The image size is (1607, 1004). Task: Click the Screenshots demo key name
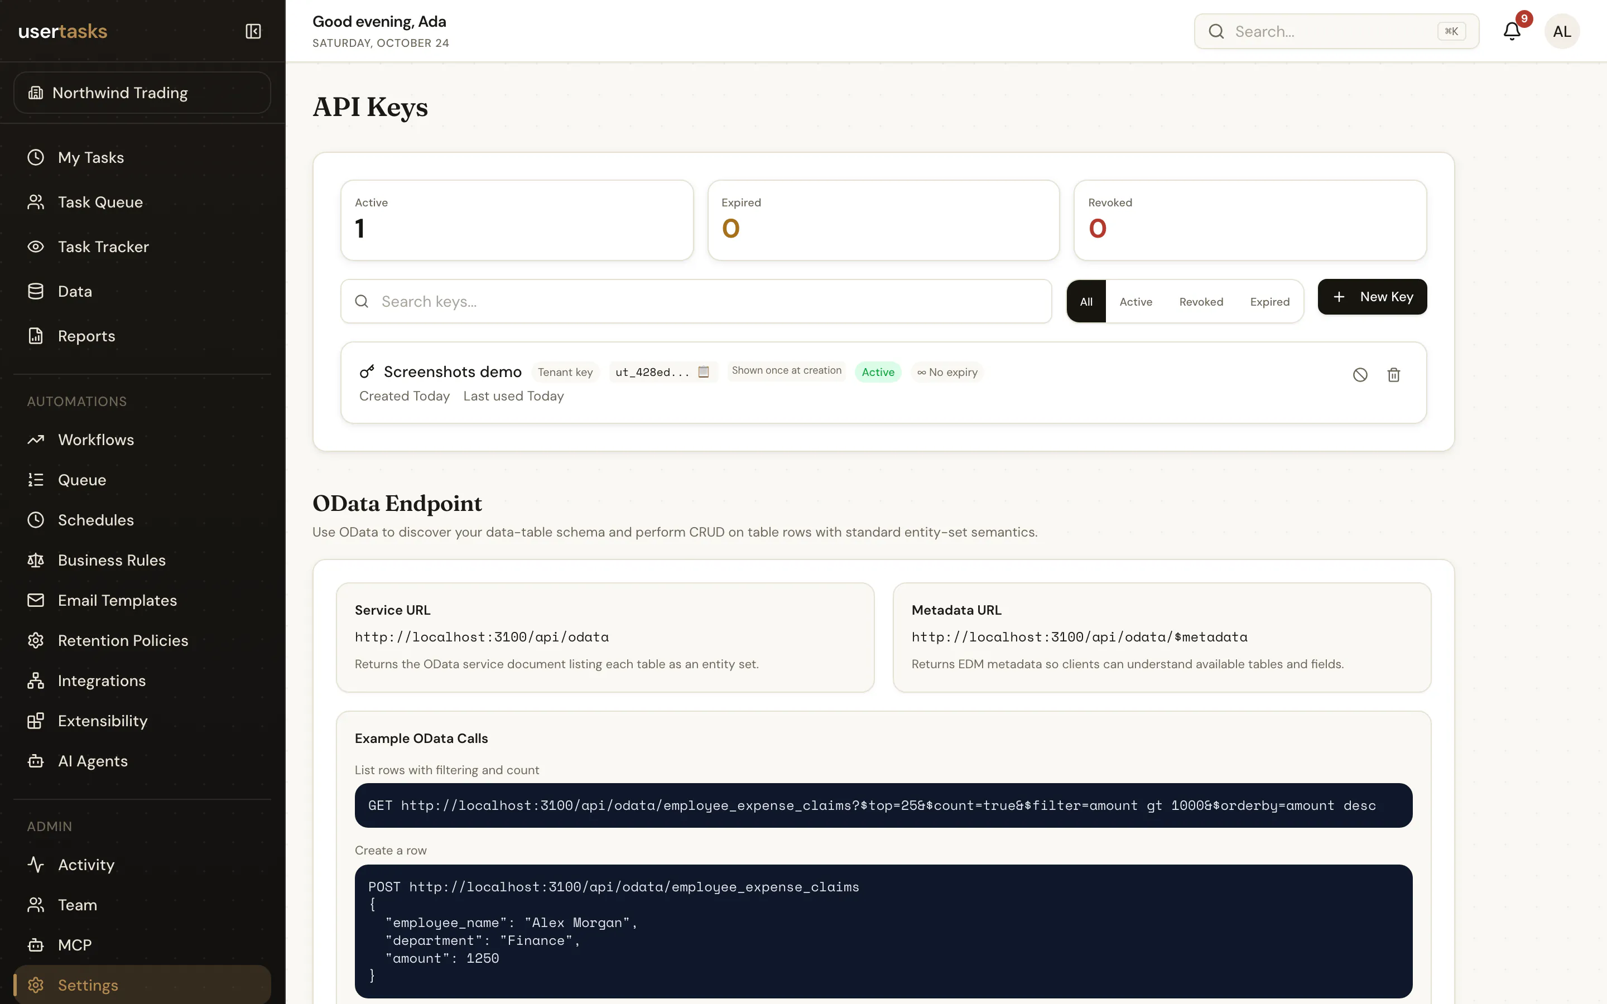[x=452, y=372]
